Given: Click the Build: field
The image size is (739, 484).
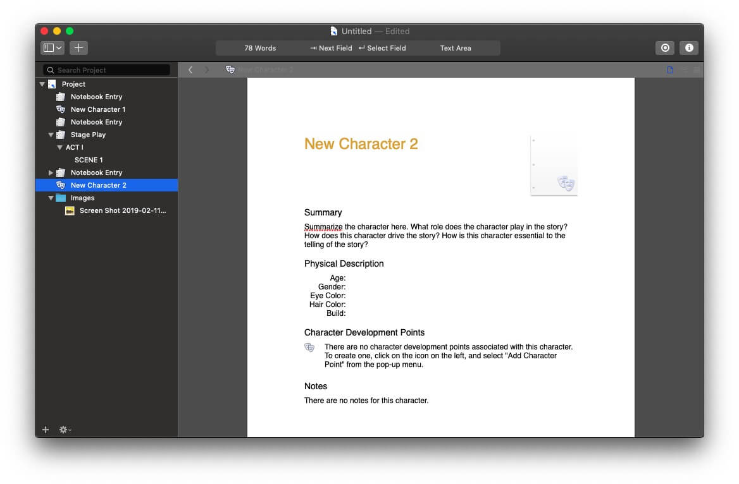Looking at the screenshot, I should [x=336, y=313].
